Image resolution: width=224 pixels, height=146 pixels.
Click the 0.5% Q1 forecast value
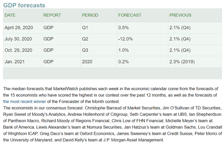124,28
